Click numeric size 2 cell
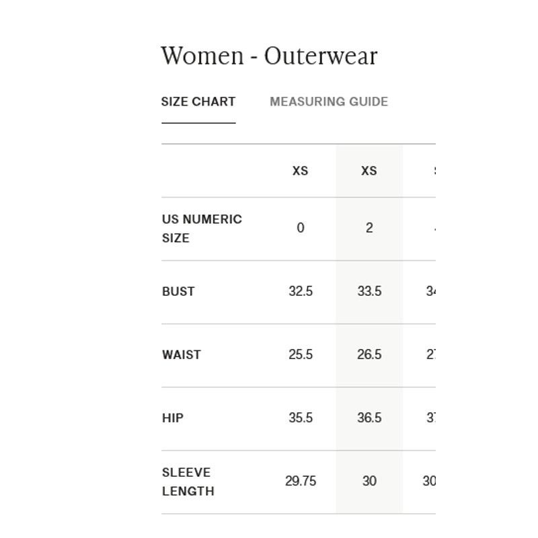 pos(369,228)
